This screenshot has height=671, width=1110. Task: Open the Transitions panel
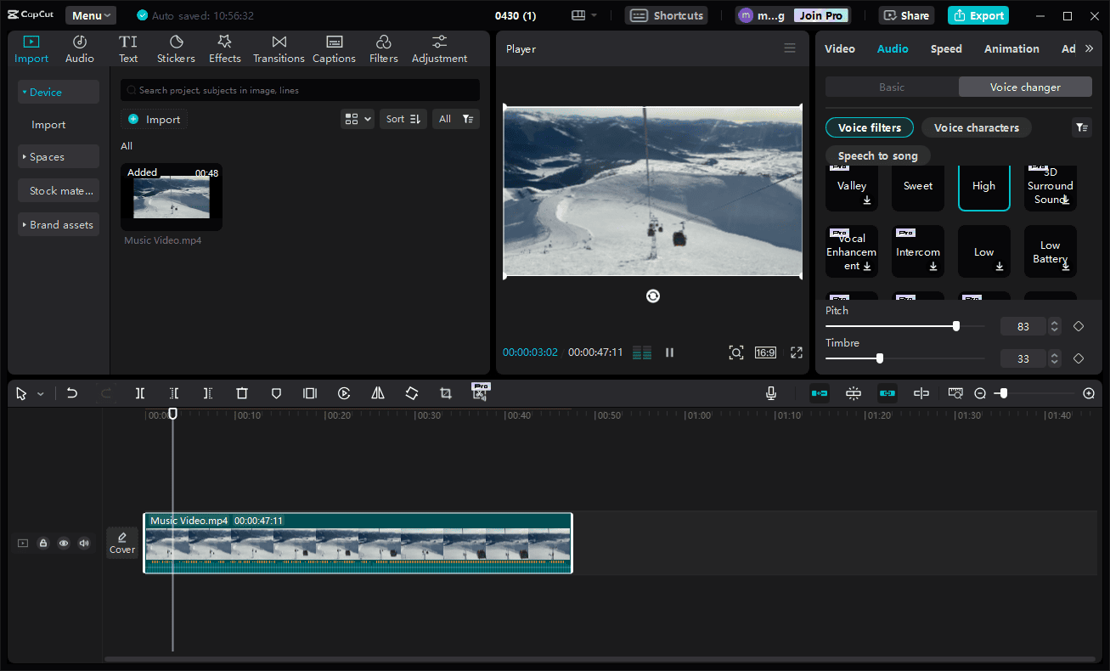point(279,49)
